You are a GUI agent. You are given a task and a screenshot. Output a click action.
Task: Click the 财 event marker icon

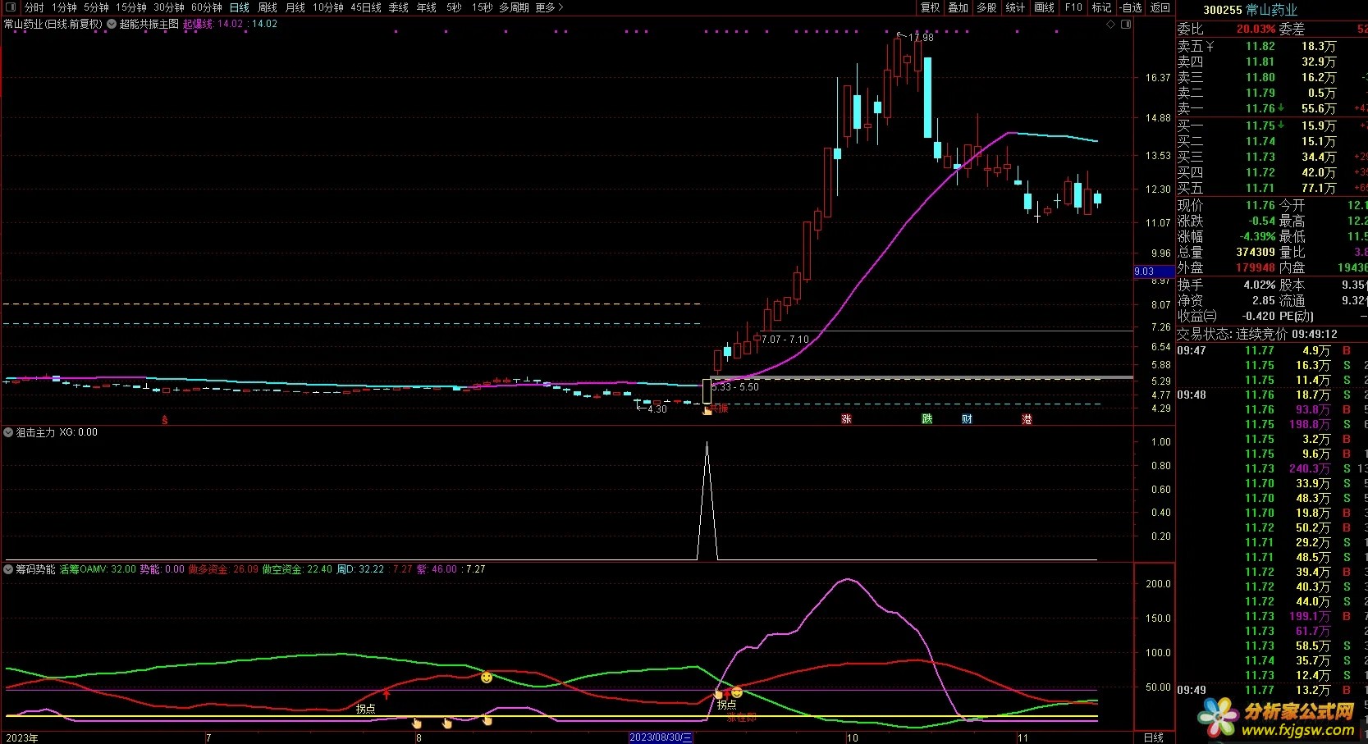pyautogui.click(x=967, y=419)
